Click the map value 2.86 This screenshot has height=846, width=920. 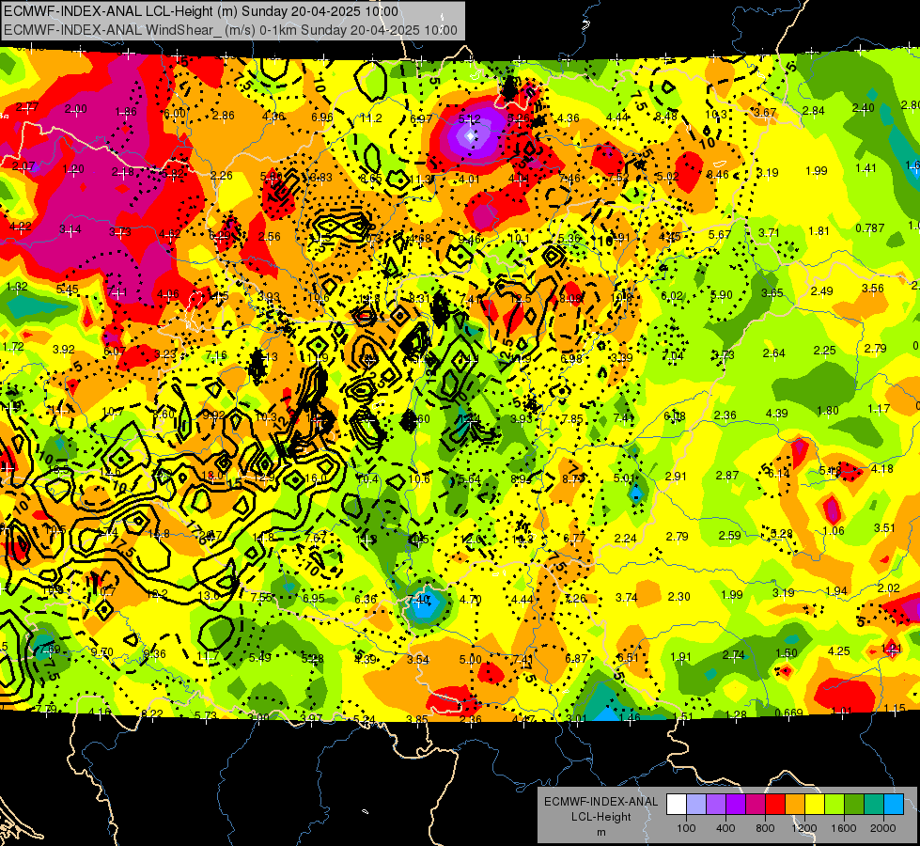pos(224,115)
